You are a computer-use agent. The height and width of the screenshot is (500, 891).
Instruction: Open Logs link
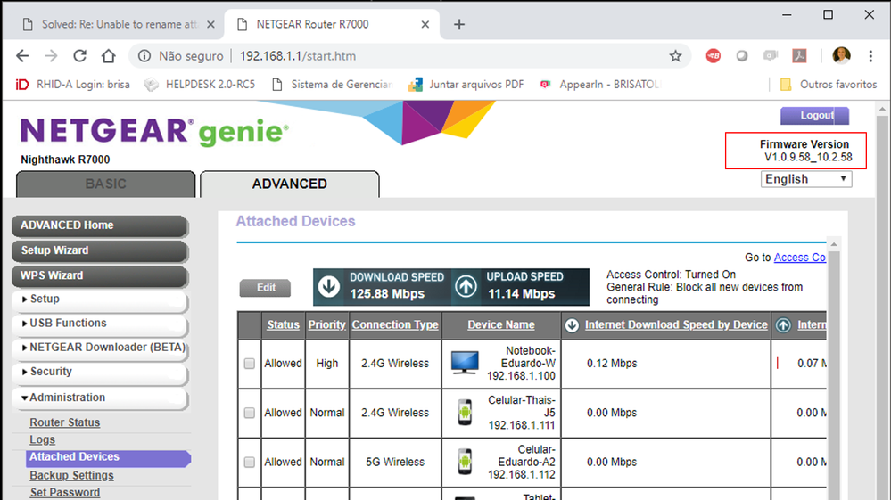42,439
